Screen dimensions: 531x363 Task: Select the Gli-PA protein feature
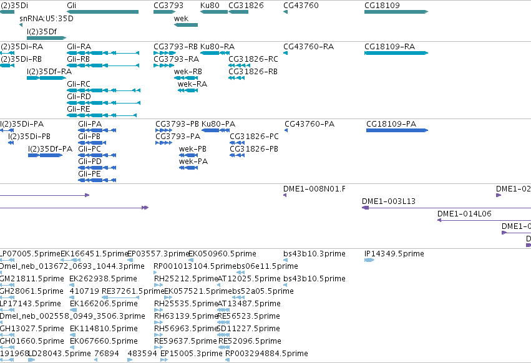pos(97,130)
